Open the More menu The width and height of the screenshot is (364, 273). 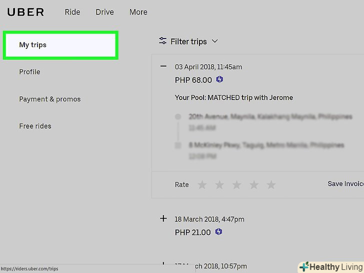click(x=138, y=12)
